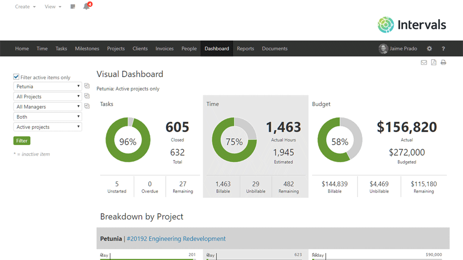Open Projects in navigation bar

click(115, 49)
